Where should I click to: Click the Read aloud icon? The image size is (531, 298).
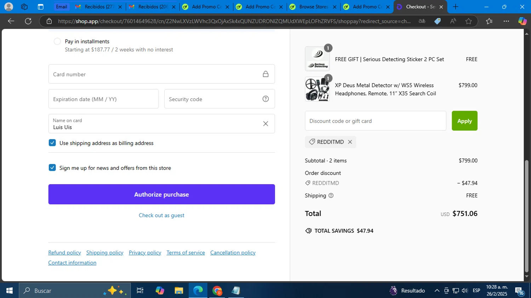coord(453,21)
